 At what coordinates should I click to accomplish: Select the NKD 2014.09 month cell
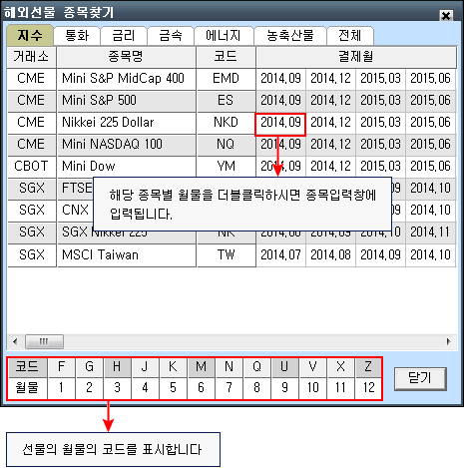pos(280,123)
